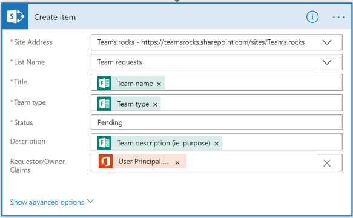Click the Teams.rocks site address value
Image resolution: width=353 pixels, height=218 pixels.
tap(201, 42)
